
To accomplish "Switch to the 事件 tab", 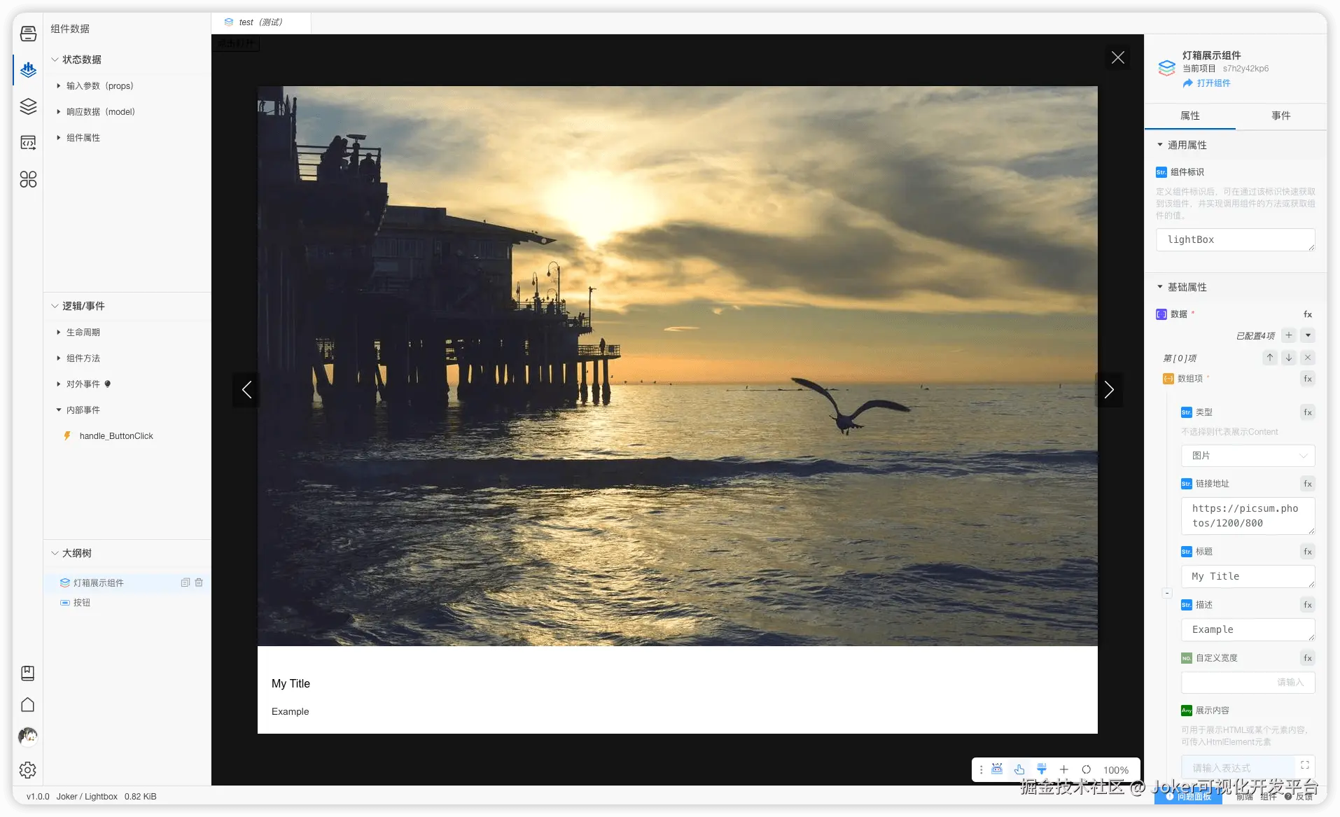I will click(1281, 116).
